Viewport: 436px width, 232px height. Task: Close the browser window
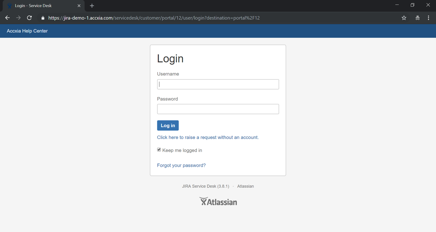click(428, 5)
